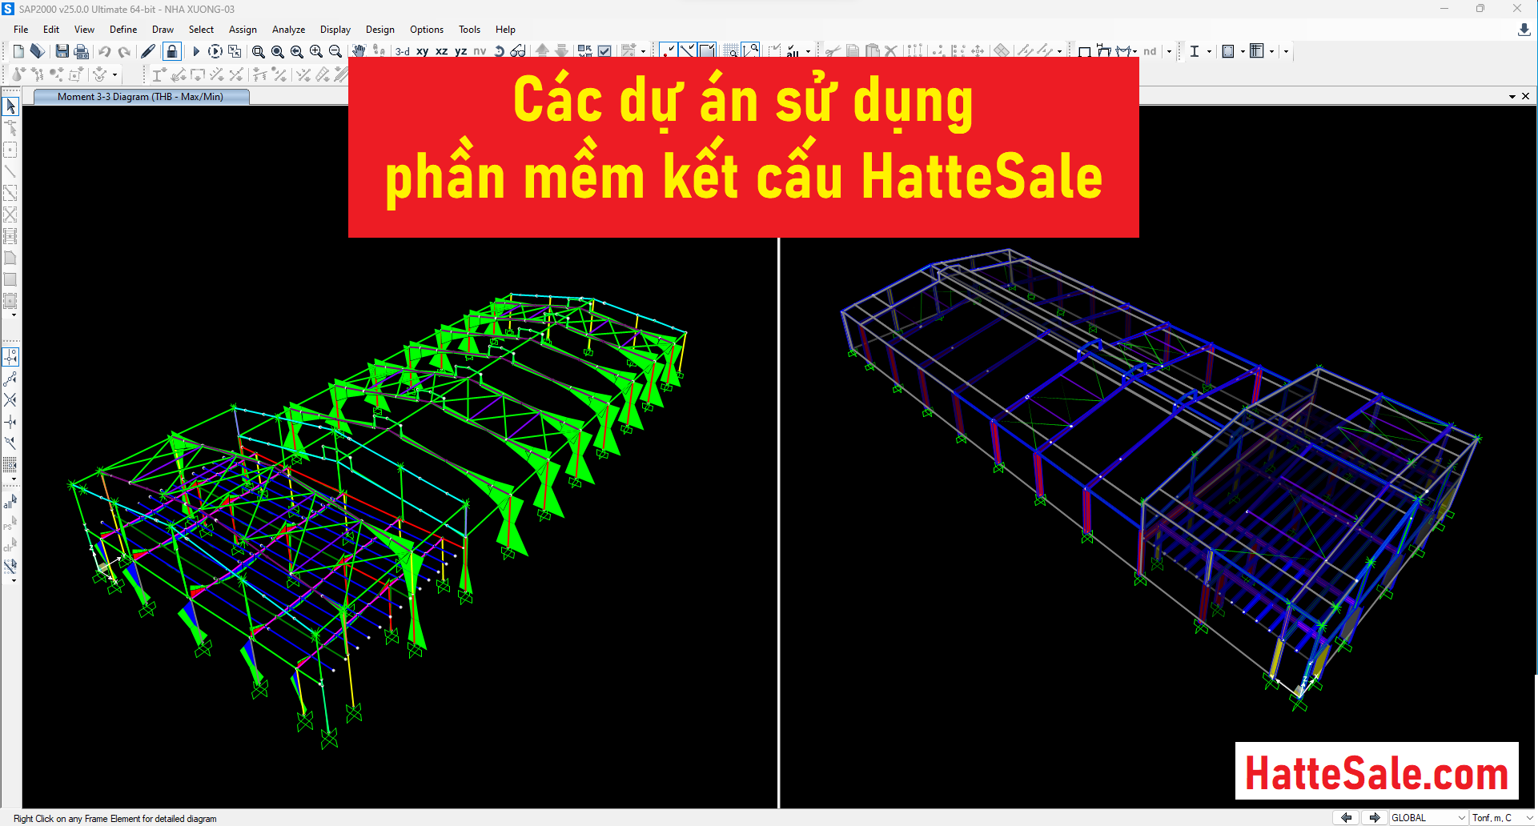The height and width of the screenshot is (826, 1538).
Task: Click download arrow icon in menu bar
Action: pos(1524,30)
